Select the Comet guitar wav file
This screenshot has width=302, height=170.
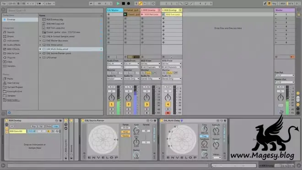point(63,32)
